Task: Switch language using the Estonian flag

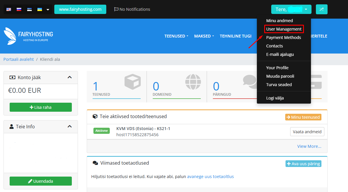Action: pyautogui.click(x=29, y=9)
